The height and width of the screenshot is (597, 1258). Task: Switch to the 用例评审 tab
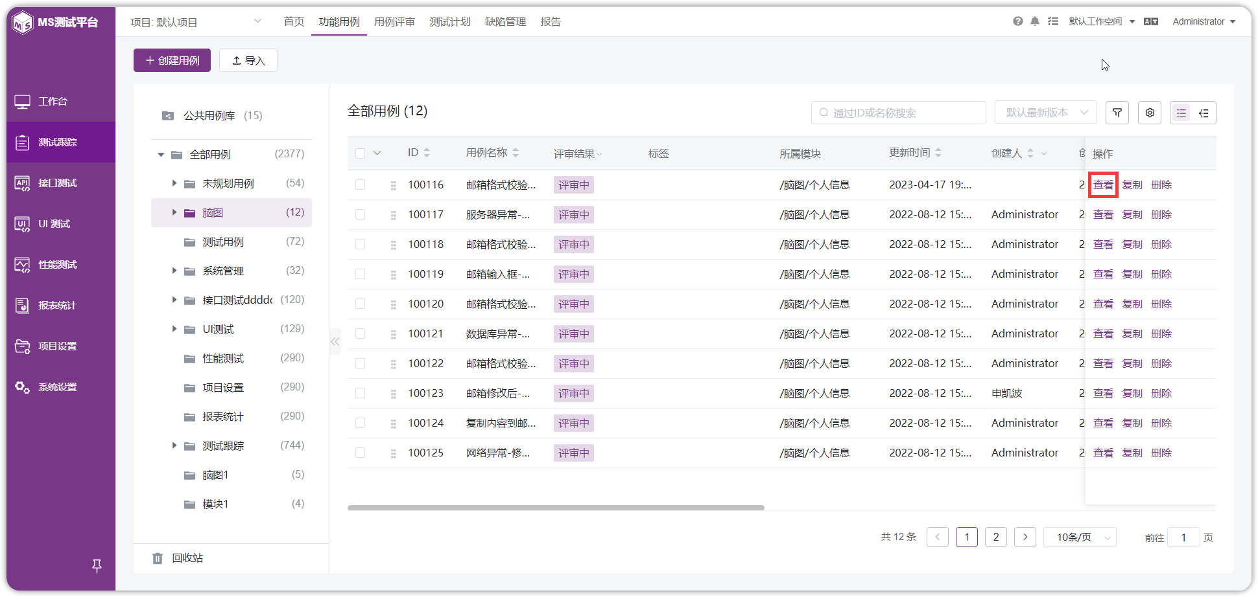(x=394, y=21)
